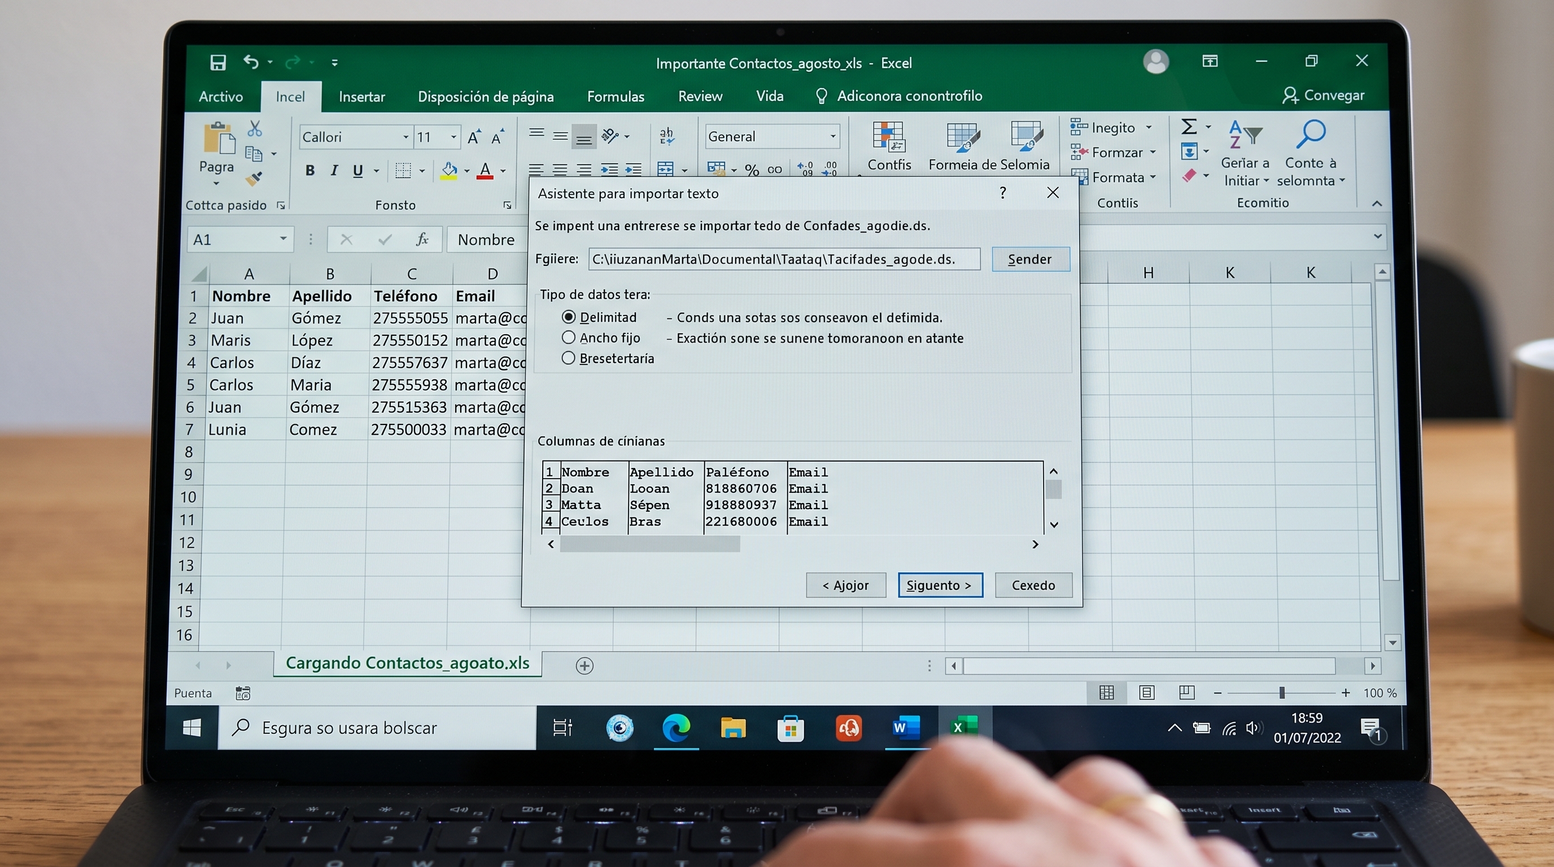Switch to the Insertar tab
1554x867 pixels.
click(x=362, y=97)
